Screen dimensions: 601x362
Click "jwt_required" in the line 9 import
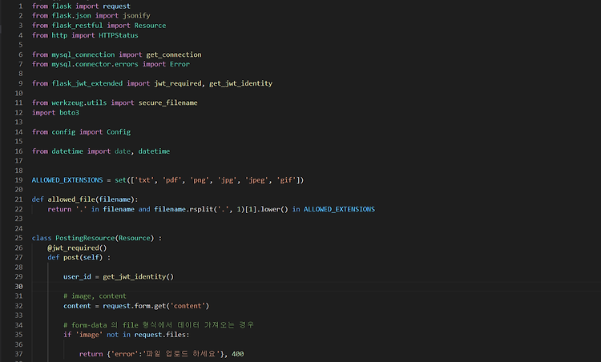click(178, 83)
